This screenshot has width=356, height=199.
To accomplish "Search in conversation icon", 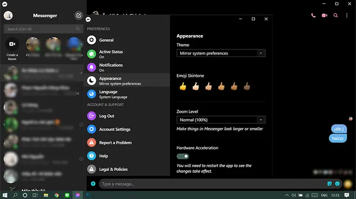I will 336,15.
